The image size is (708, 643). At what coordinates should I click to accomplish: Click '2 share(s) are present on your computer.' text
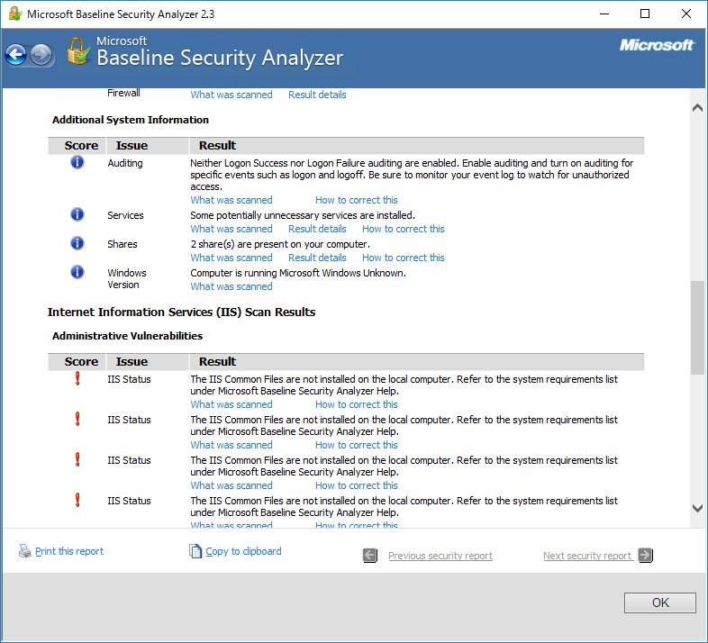click(280, 244)
